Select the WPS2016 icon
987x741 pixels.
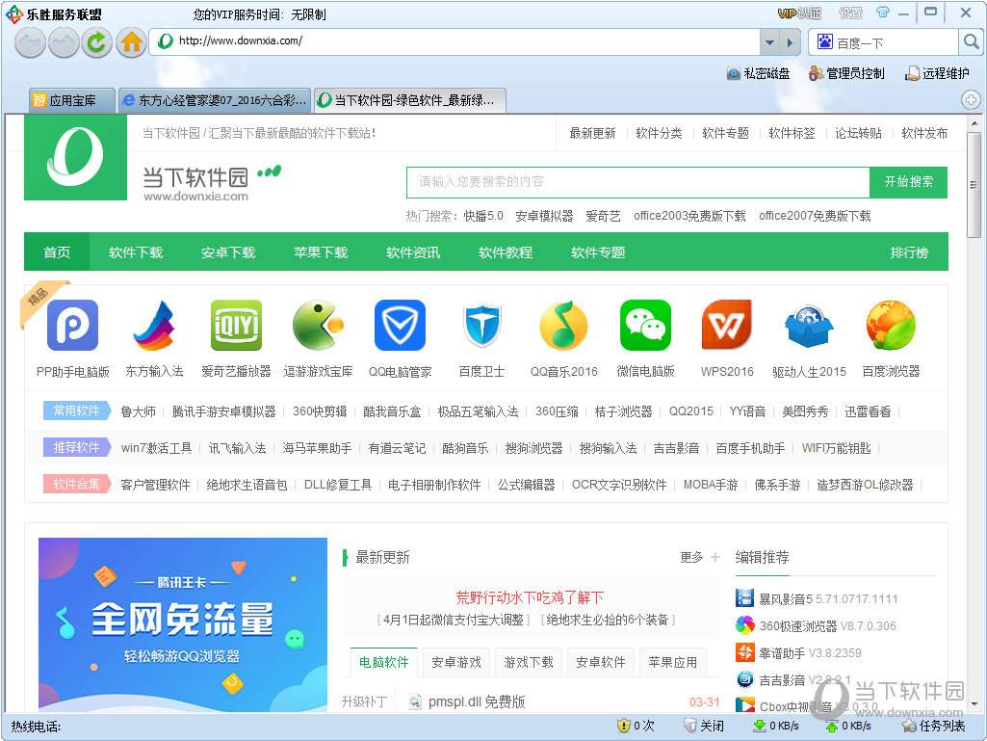click(727, 327)
